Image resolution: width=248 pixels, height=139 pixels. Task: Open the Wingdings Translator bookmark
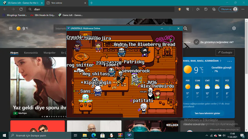[15, 15]
